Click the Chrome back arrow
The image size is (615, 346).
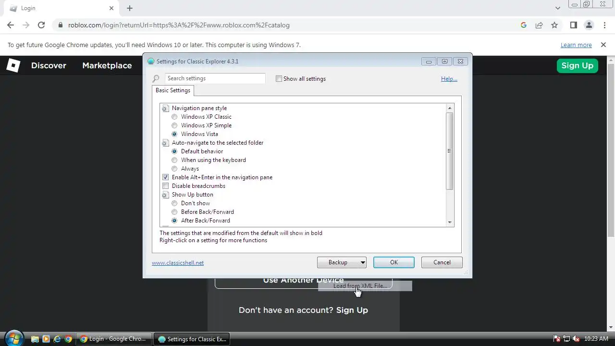pos(11,25)
